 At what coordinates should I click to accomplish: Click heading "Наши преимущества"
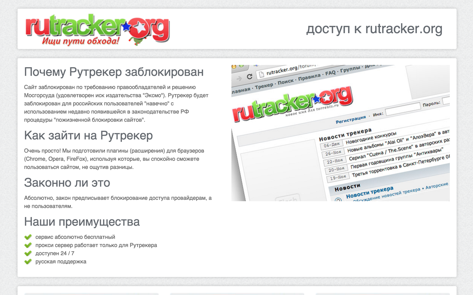[x=82, y=222]
